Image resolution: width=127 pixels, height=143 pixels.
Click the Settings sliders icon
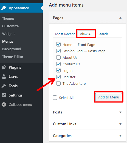coord(4,95)
